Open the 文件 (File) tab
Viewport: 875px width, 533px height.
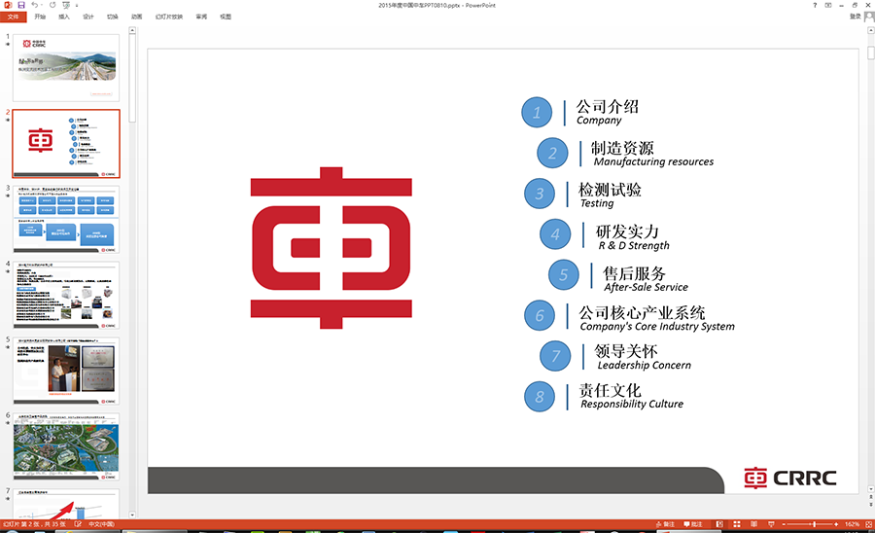[x=14, y=17]
